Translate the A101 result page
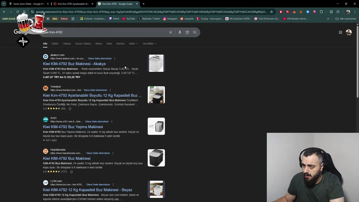Image resolution: width=359 pixels, height=202 pixels. 97,121
